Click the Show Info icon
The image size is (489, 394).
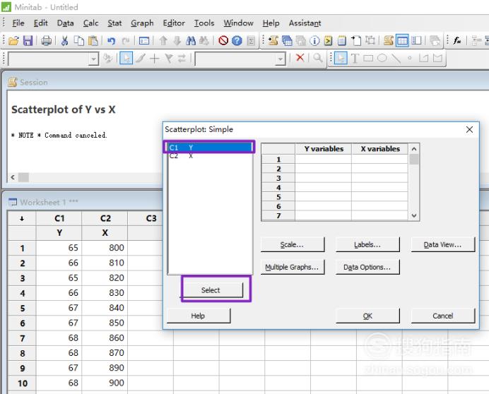(x=314, y=40)
